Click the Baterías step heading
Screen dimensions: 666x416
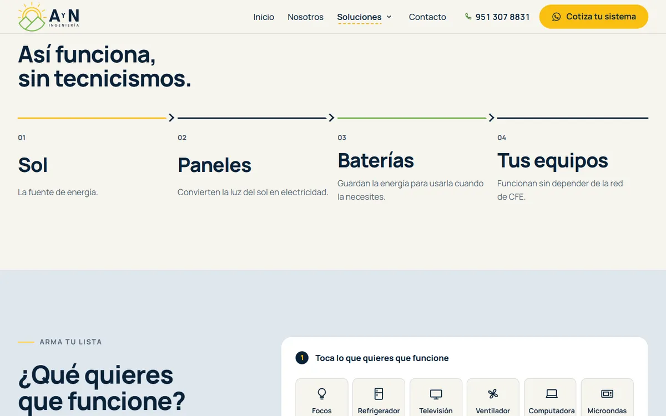pos(376,161)
